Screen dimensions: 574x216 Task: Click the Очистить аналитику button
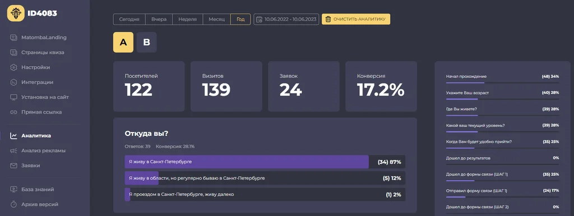click(356, 20)
